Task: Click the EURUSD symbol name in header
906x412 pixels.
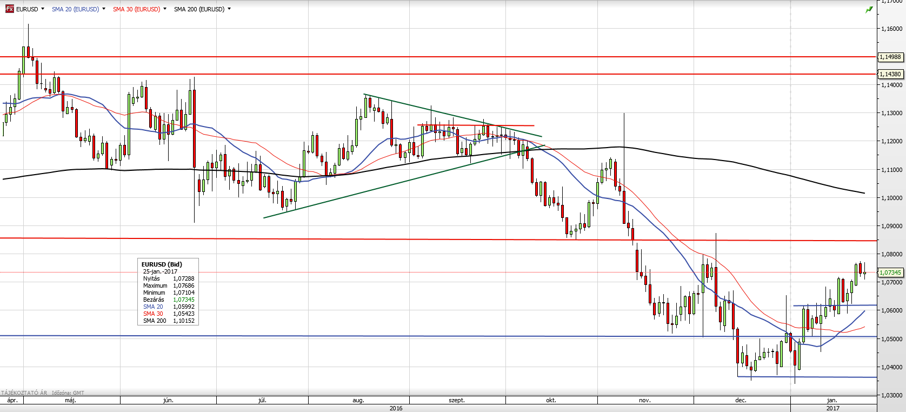Action: click(x=27, y=9)
